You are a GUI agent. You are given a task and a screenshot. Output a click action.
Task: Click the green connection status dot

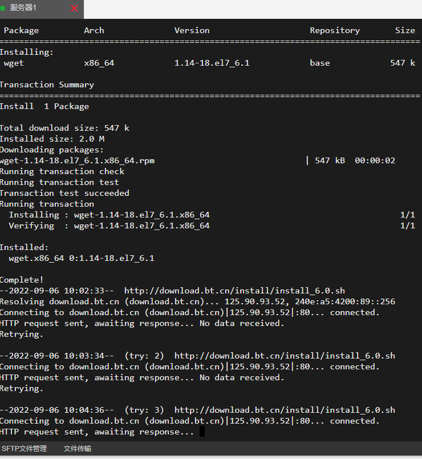pos(3,8)
